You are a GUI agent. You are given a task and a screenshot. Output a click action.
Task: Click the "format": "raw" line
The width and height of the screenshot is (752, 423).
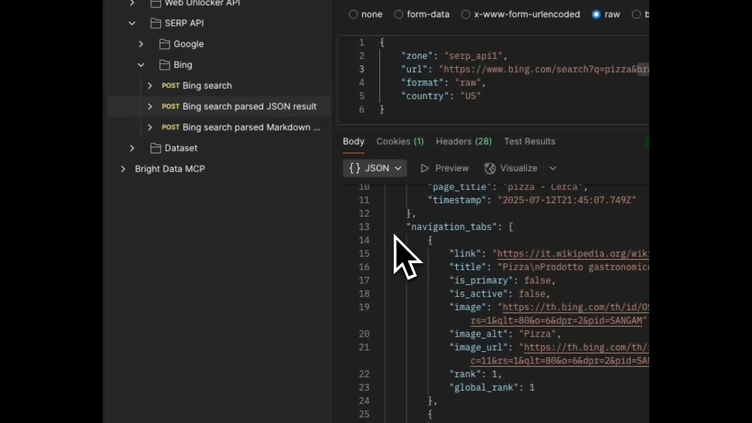[x=444, y=83]
